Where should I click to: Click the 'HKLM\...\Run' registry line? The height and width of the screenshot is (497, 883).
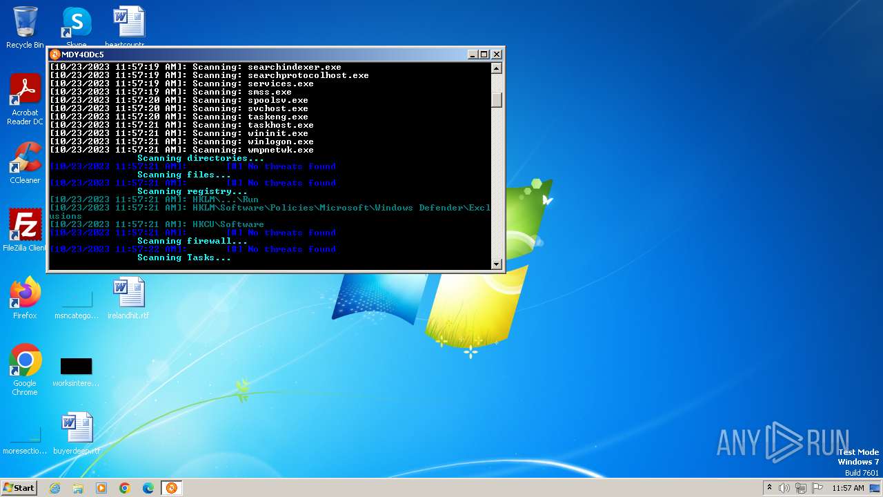pyautogui.click(x=154, y=199)
